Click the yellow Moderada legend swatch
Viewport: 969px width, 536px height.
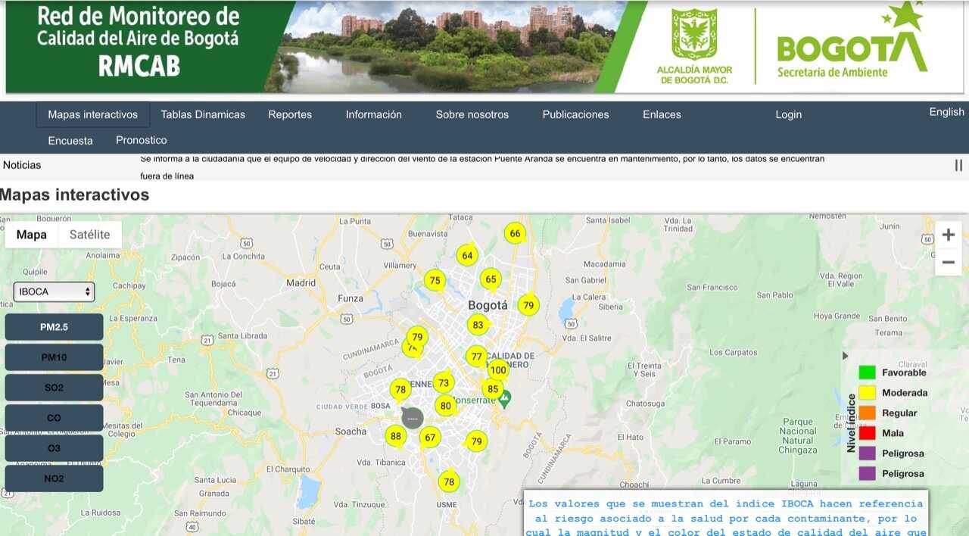(x=867, y=393)
